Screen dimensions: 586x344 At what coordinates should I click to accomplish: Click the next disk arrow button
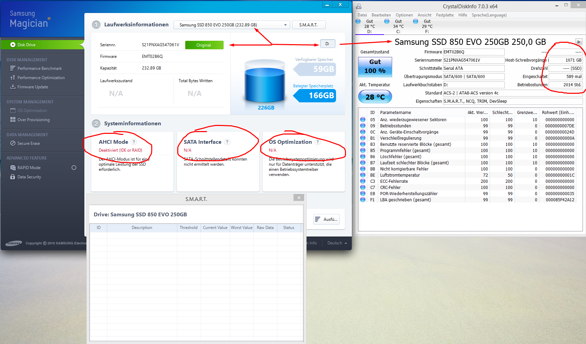pos(579,42)
